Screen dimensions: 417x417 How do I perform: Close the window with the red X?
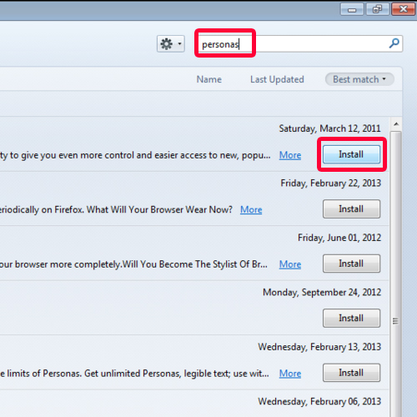coord(403,9)
